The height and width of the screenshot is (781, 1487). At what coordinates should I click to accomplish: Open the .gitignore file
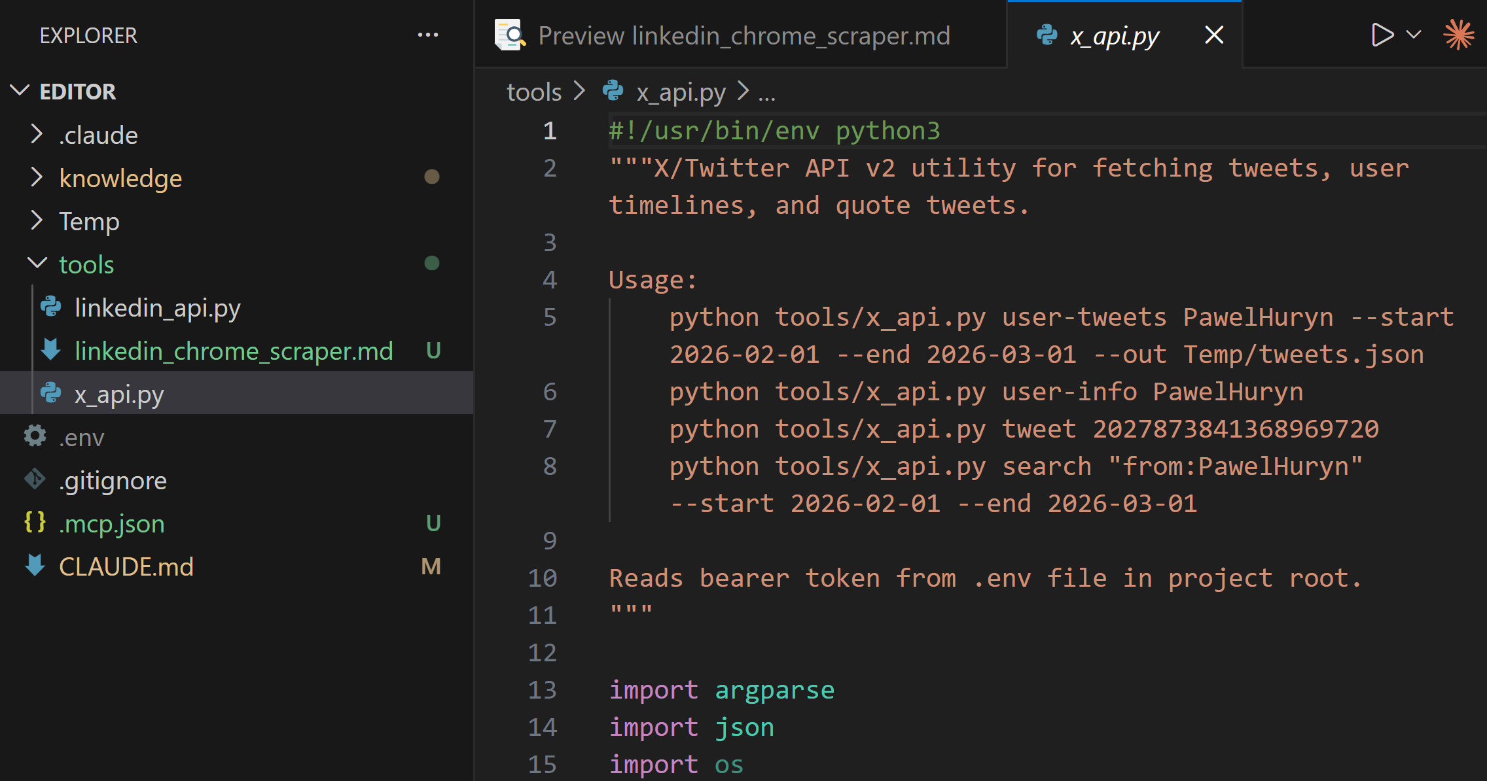[x=113, y=480]
